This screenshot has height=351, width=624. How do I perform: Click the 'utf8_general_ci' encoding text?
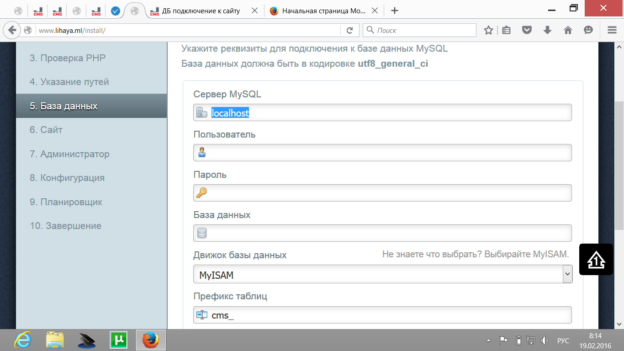pos(393,64)
